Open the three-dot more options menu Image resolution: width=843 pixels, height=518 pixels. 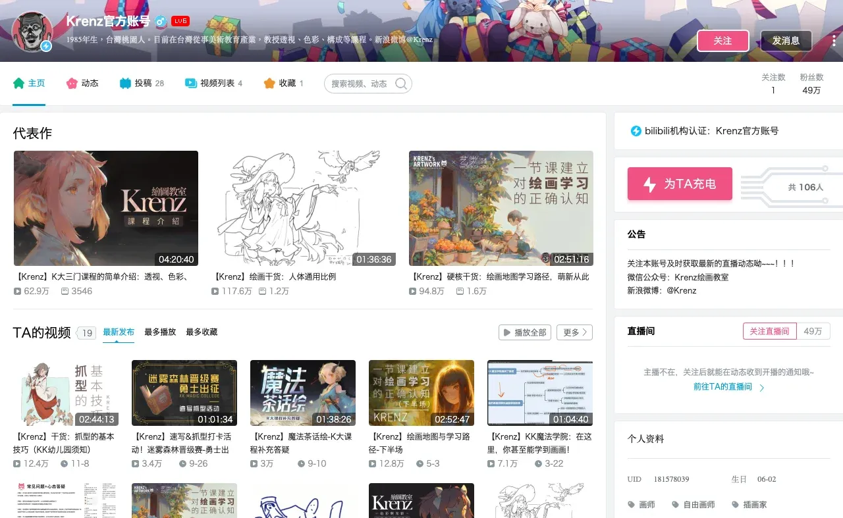click(x=833, y=40)
